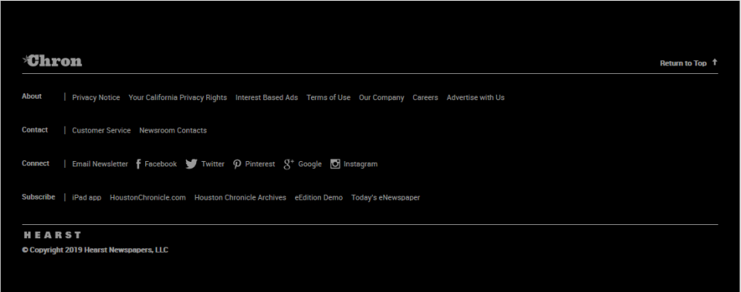
Task: Open the Twitter text link
Action: coord(213,164)
